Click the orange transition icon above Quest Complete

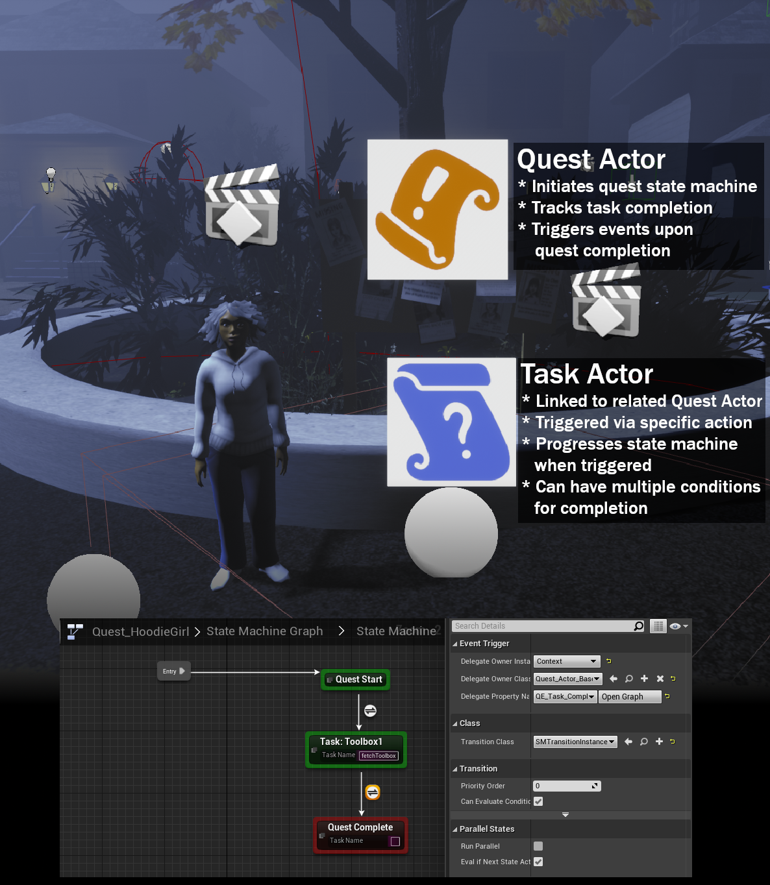(373, 792)
